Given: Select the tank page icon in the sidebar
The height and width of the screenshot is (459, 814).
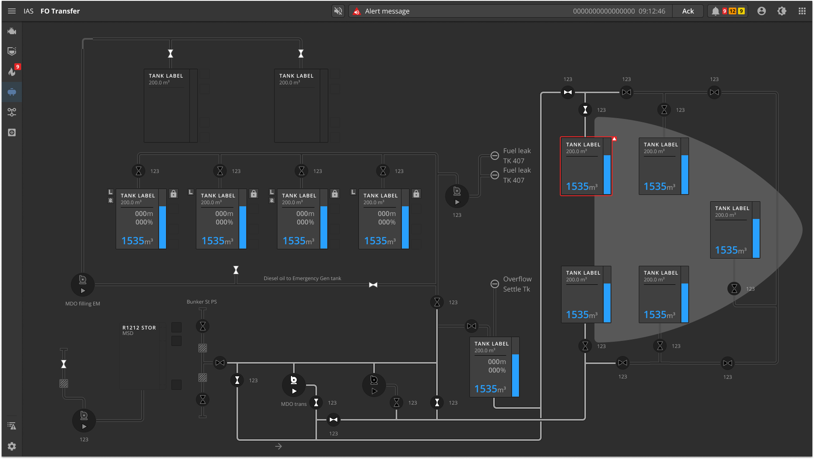Looking at the screenshot, I should point(12,92).
